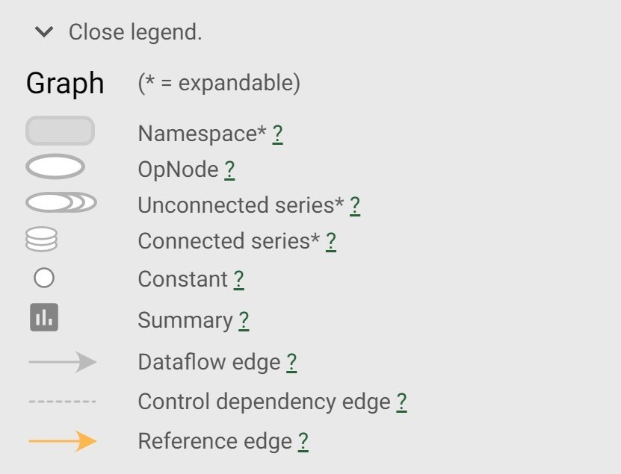Click the Unconnected series overlapping ellipses icon
The height and width of the screenshot is (474, 621).
coord(61,202)
